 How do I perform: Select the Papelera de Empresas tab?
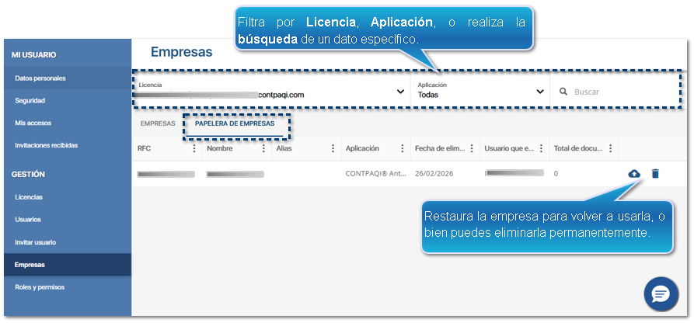(x=235, y=123)
